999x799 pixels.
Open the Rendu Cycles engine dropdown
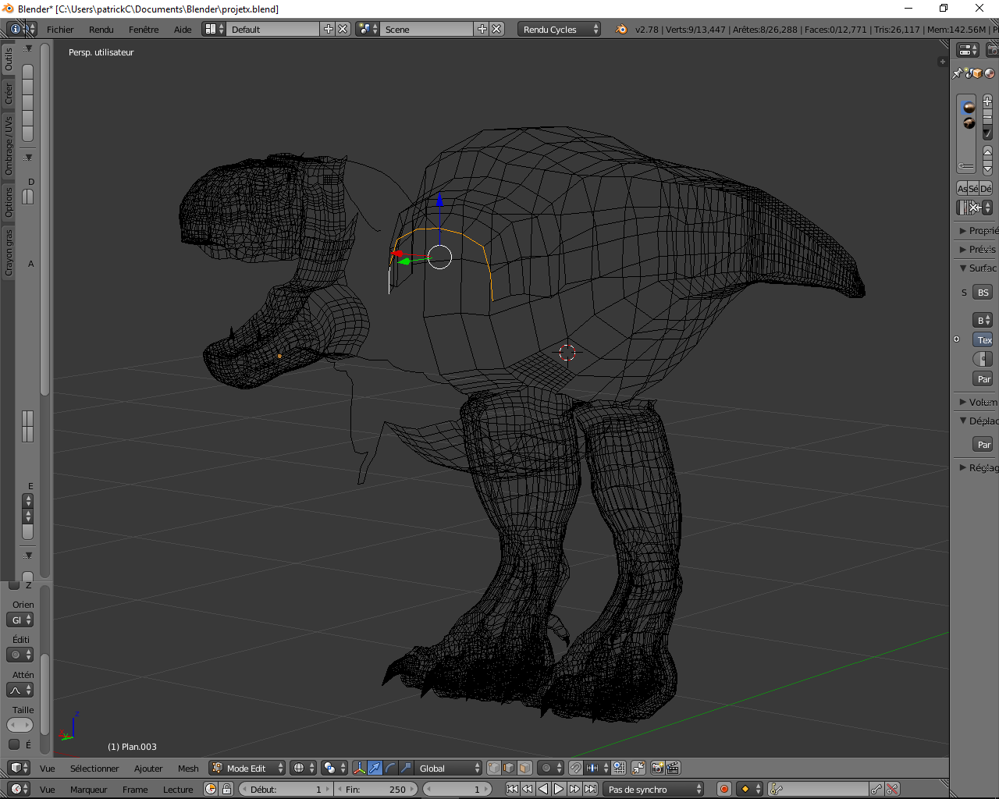[x=559, y=29]
